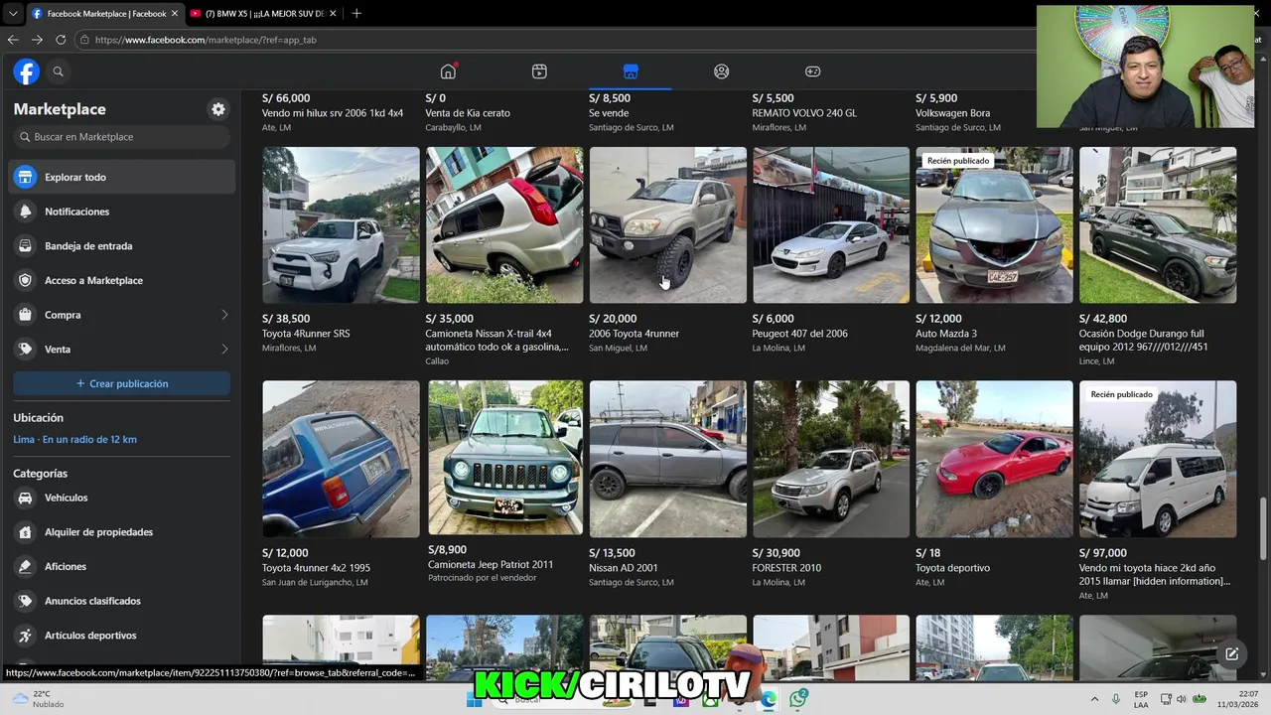Click the Windows Start button
The height and width of the screenshot is (715, 1271).
coord(475,699)
